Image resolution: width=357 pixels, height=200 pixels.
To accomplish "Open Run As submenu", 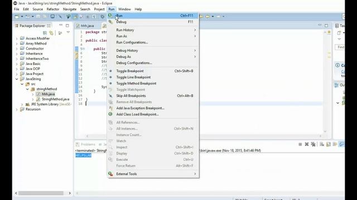I will click(x=153, y=36).
